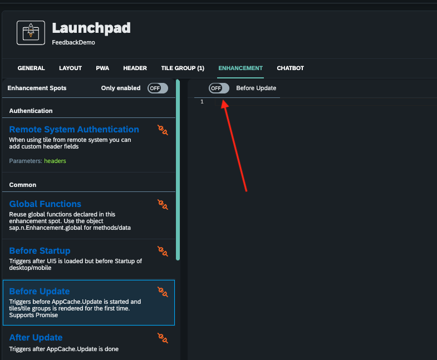Click the Enhancement Spots list scrollbar
The width and height of the screenshot is (437, 360).
(x=178, y=170)
